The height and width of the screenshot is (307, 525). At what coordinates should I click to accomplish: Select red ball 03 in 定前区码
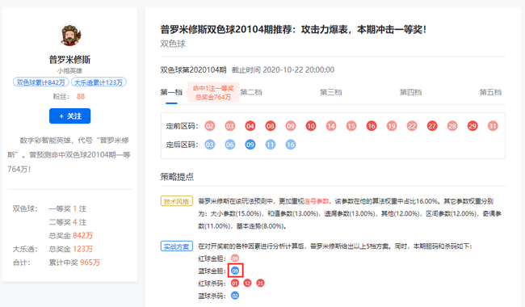[230, 126]
